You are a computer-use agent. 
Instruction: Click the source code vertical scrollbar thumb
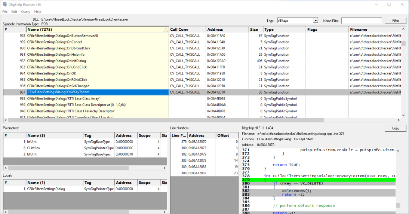click(x=398, y=205)
